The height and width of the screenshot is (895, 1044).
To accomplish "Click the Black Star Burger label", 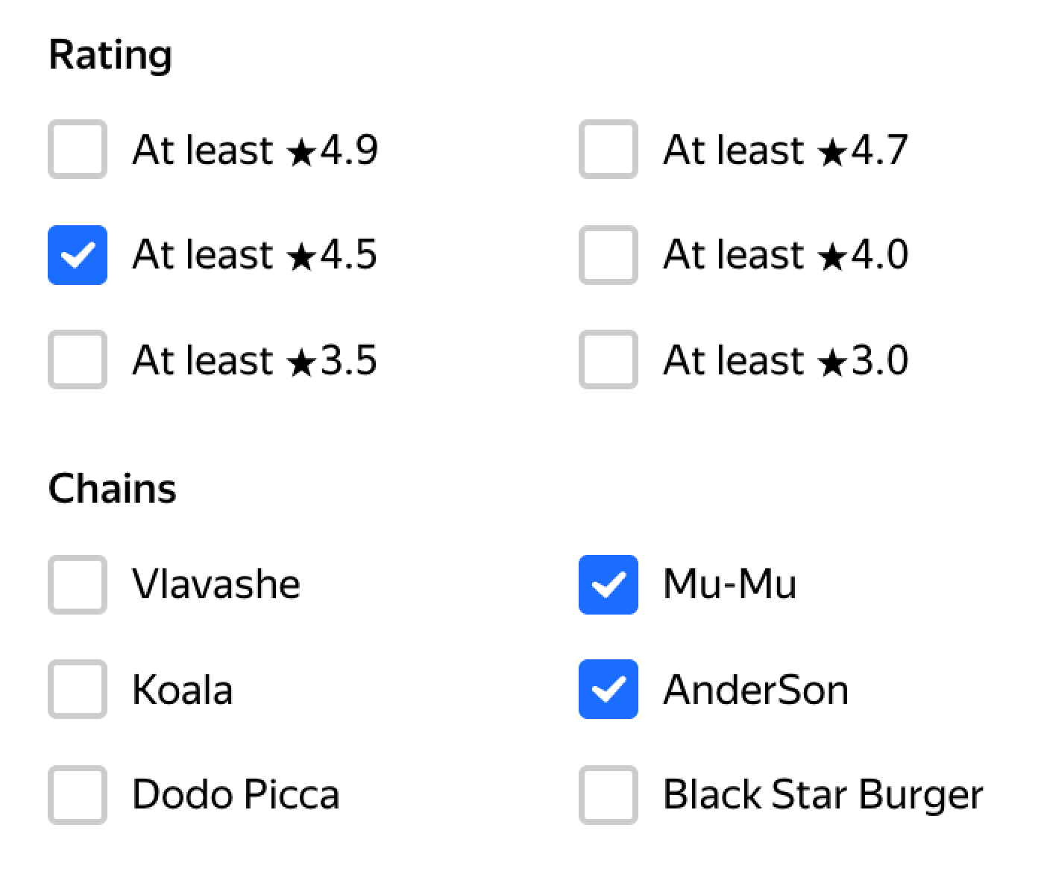I will (823, 795).
